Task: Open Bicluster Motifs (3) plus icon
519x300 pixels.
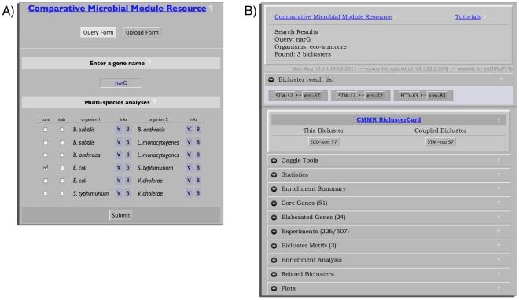Action: coord(274,246)
